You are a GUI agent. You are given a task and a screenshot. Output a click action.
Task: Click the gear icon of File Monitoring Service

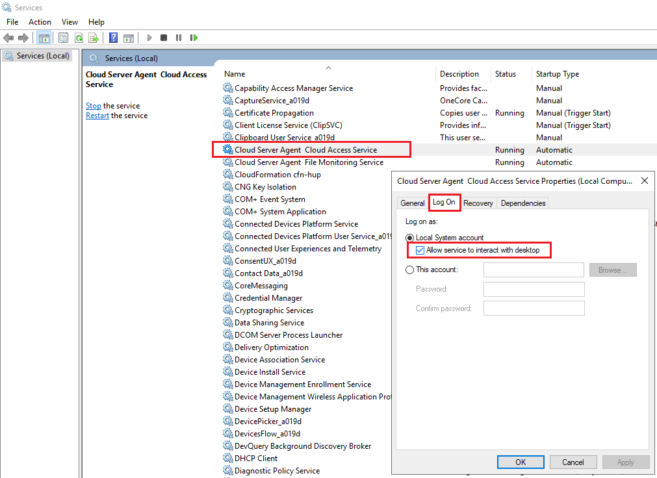coord(227,162)
